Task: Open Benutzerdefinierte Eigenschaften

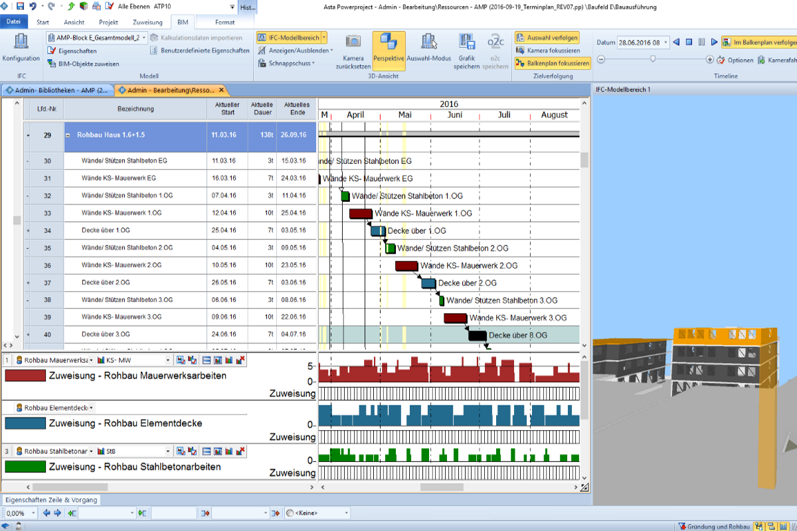Action: [200, 50]
